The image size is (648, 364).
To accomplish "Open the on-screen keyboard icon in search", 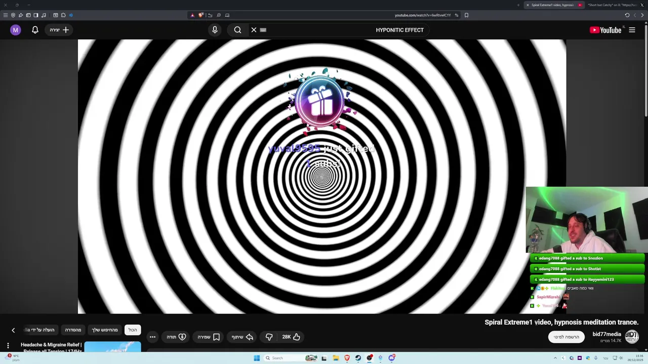I will coord(263,30).
